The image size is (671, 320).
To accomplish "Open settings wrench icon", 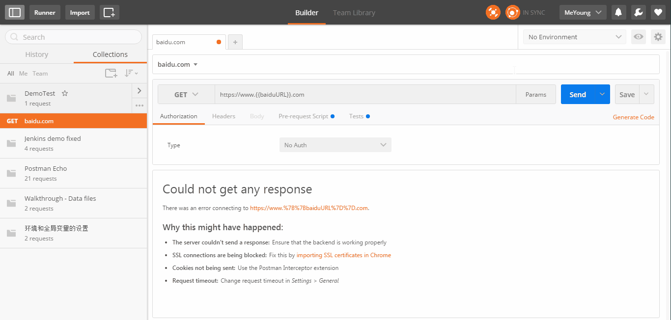I will pos(638,12).
